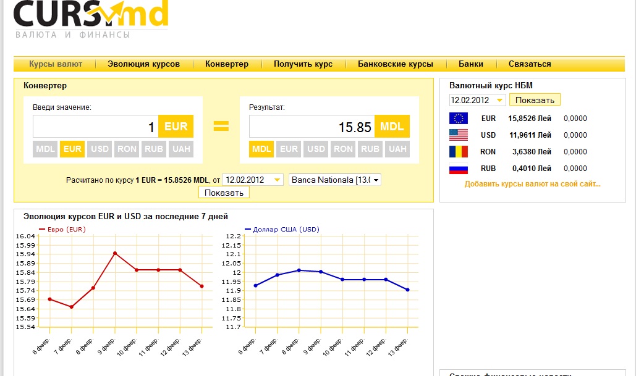Select UAH as result currency

[x=397, y=149]
